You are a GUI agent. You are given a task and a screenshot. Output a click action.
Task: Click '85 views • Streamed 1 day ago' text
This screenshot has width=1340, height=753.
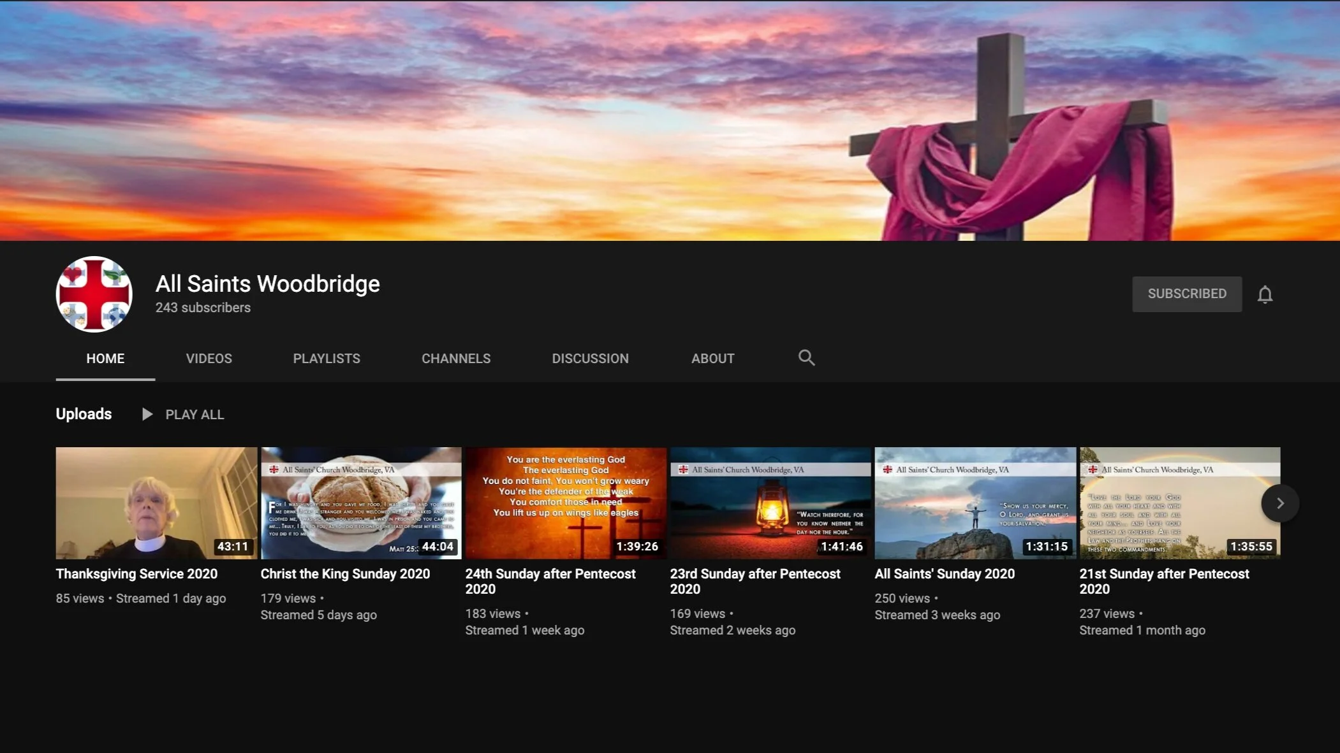(141, 599)
